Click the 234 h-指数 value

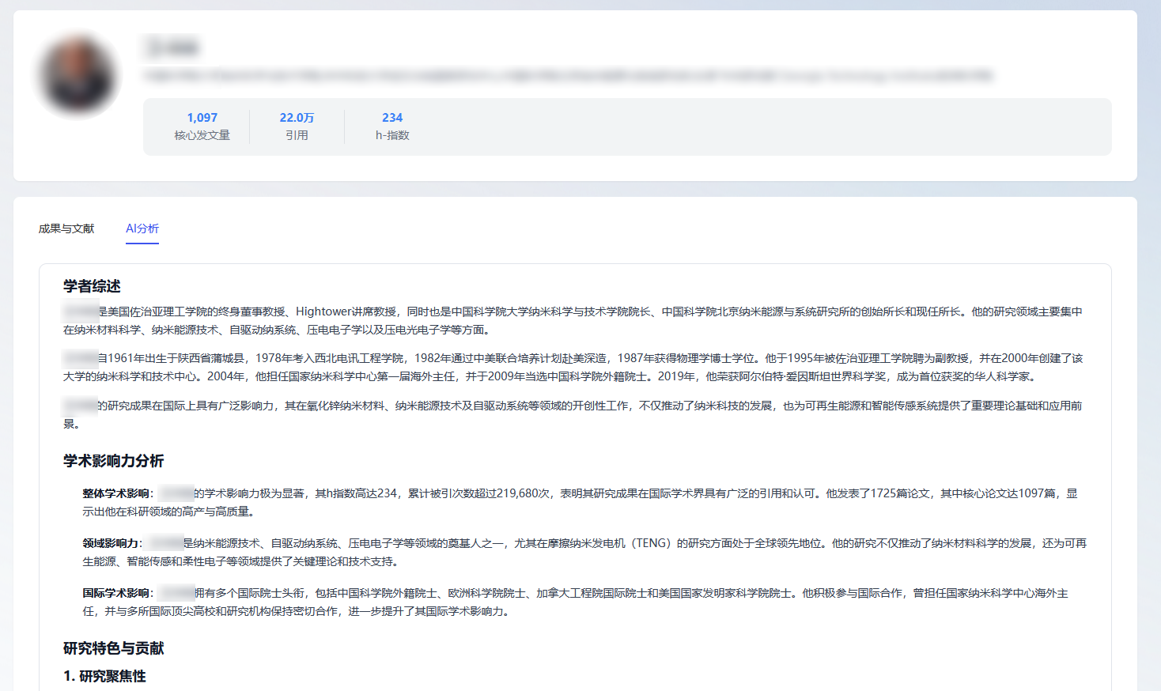point(392,125)
